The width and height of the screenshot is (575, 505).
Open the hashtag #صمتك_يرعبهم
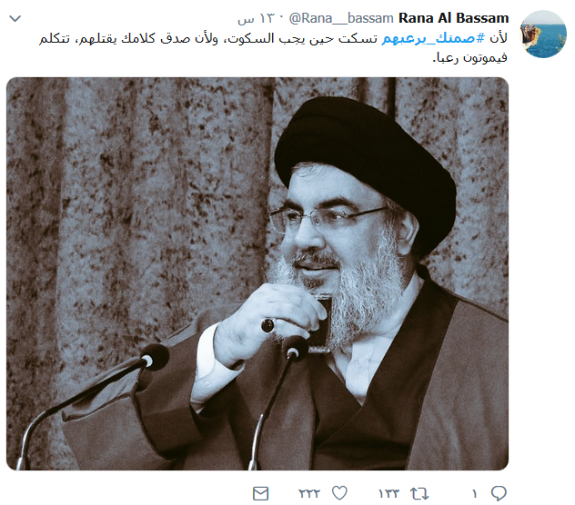pos(433,38)
